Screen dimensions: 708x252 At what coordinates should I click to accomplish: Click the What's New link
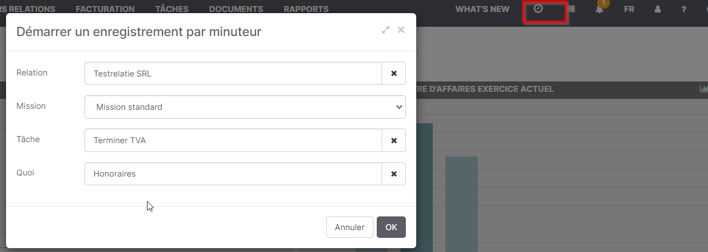coord(482,9)
